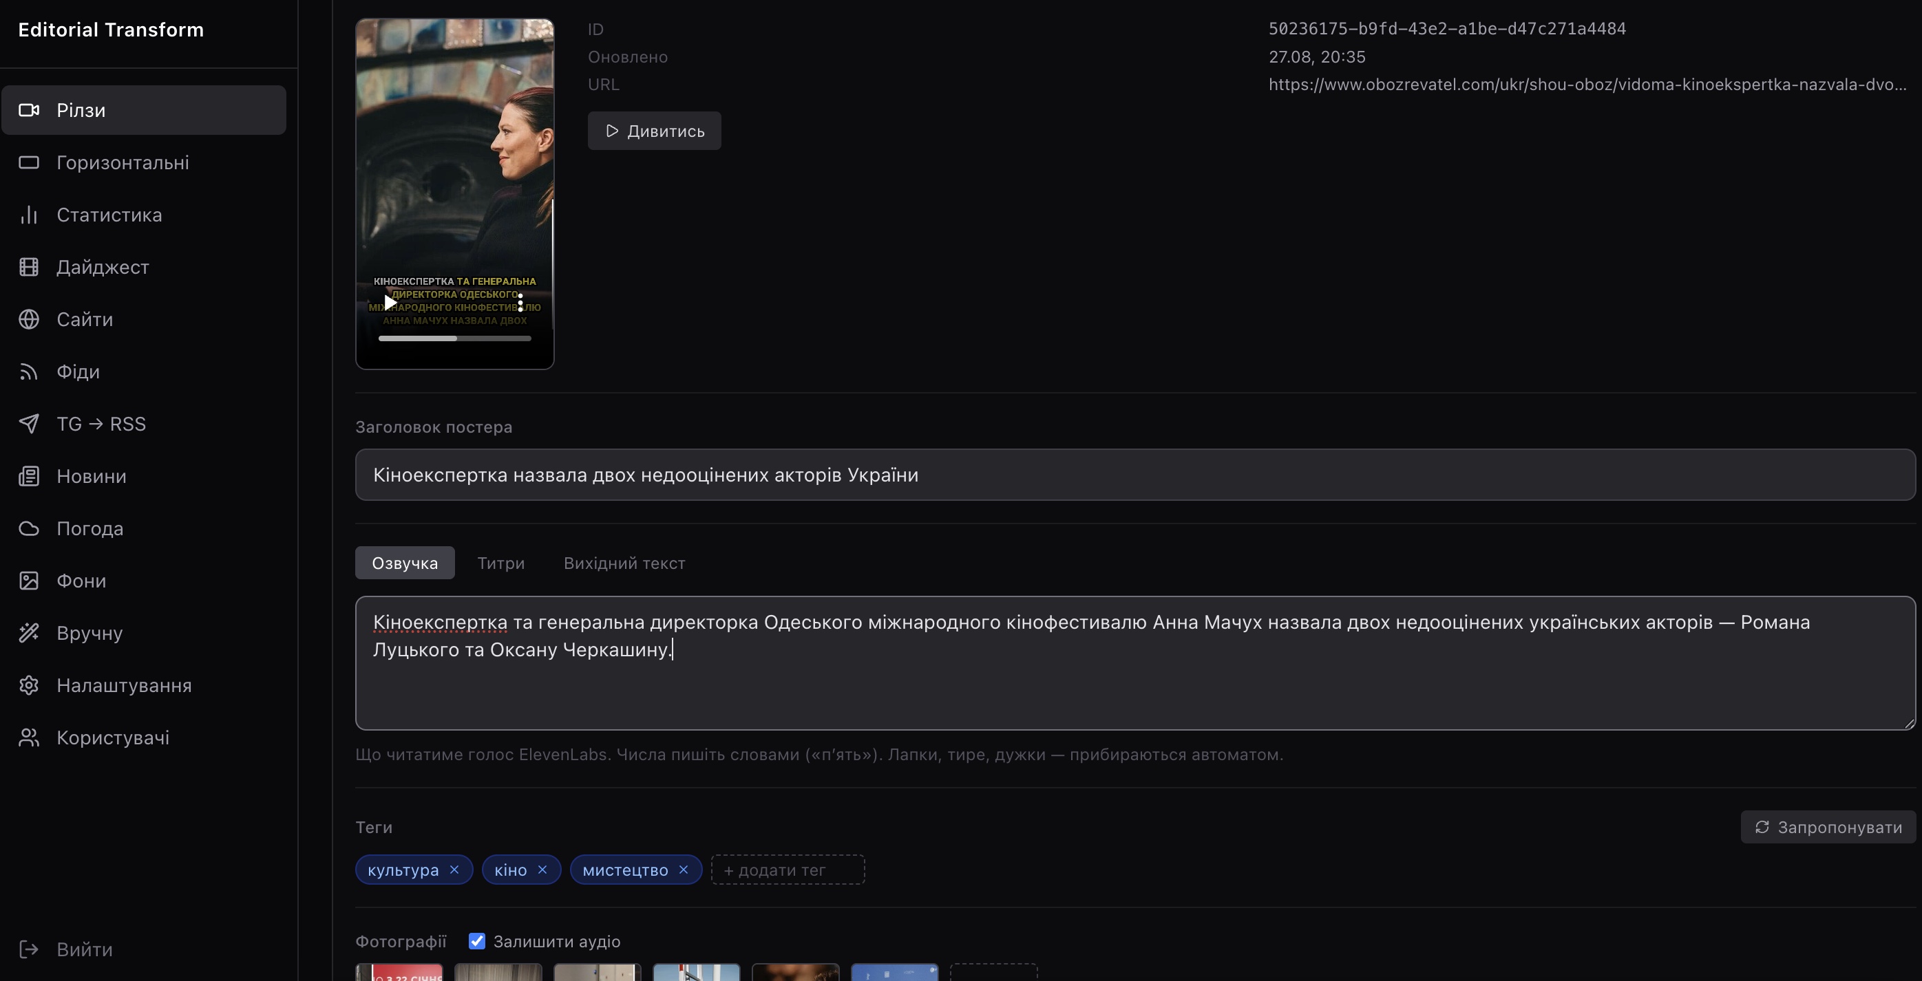Open the Погода cloud icon

29,528
